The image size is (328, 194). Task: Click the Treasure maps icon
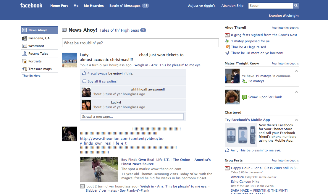click(25, 69)
